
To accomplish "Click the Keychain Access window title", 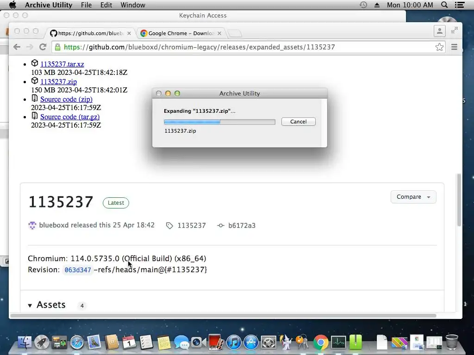I will [203, 15].
